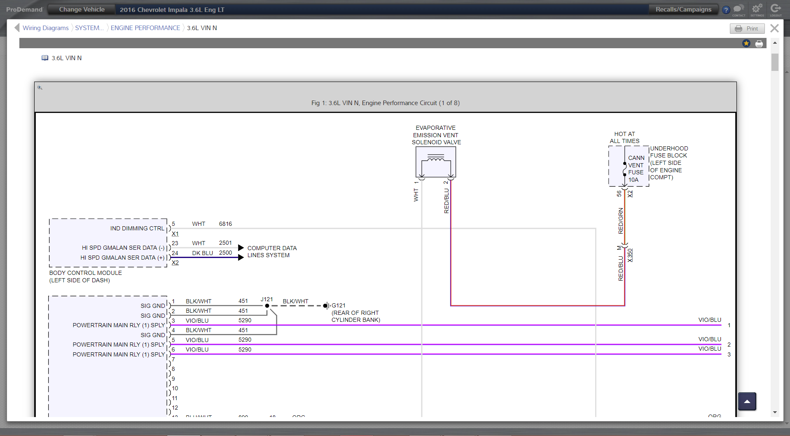The height and width of the screenshot is (436, 790).
Task: Click the scroll-to-top arrow button
Action: [x=747, y=401]
